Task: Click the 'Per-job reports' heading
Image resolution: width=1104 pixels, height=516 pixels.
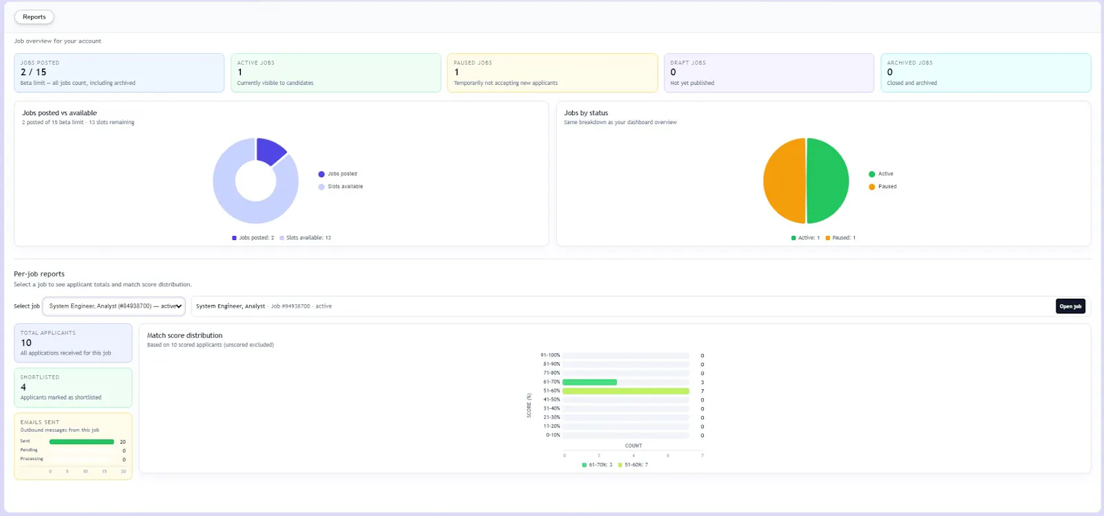Action: (39, 274)
